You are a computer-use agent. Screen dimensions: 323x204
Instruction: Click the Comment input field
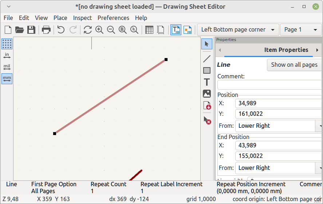click(269, 85)
